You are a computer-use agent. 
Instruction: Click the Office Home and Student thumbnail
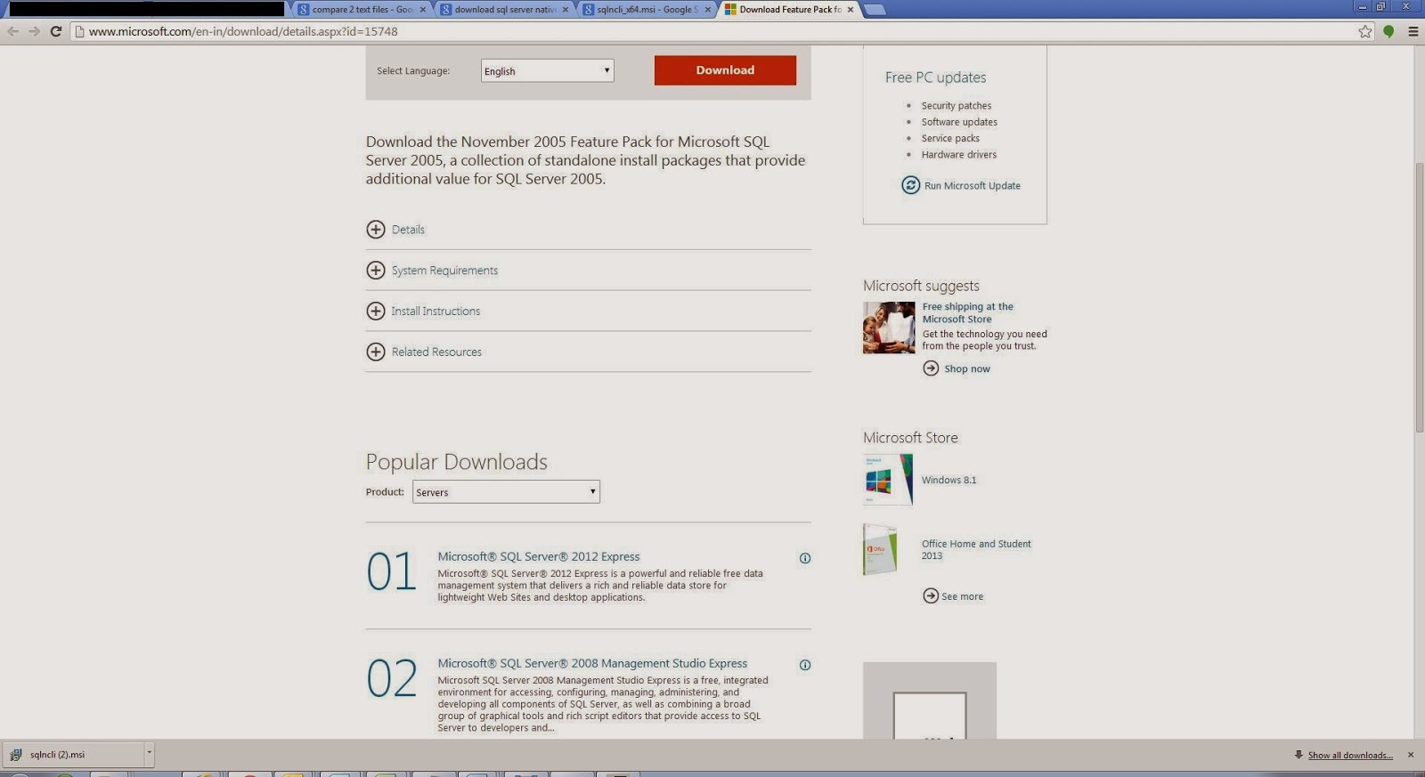click(x=880, y=549)
